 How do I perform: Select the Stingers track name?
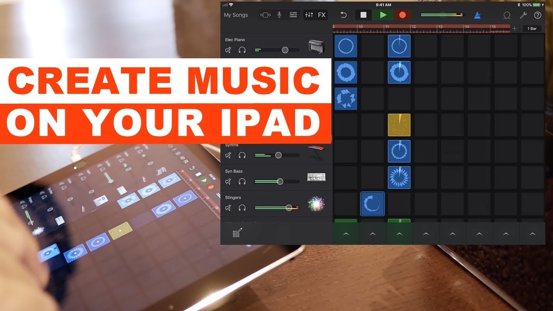coord(233,197)
